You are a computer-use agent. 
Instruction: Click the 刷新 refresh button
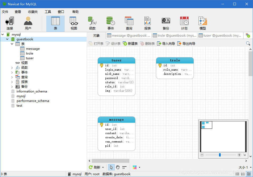[x=95, y=167]
